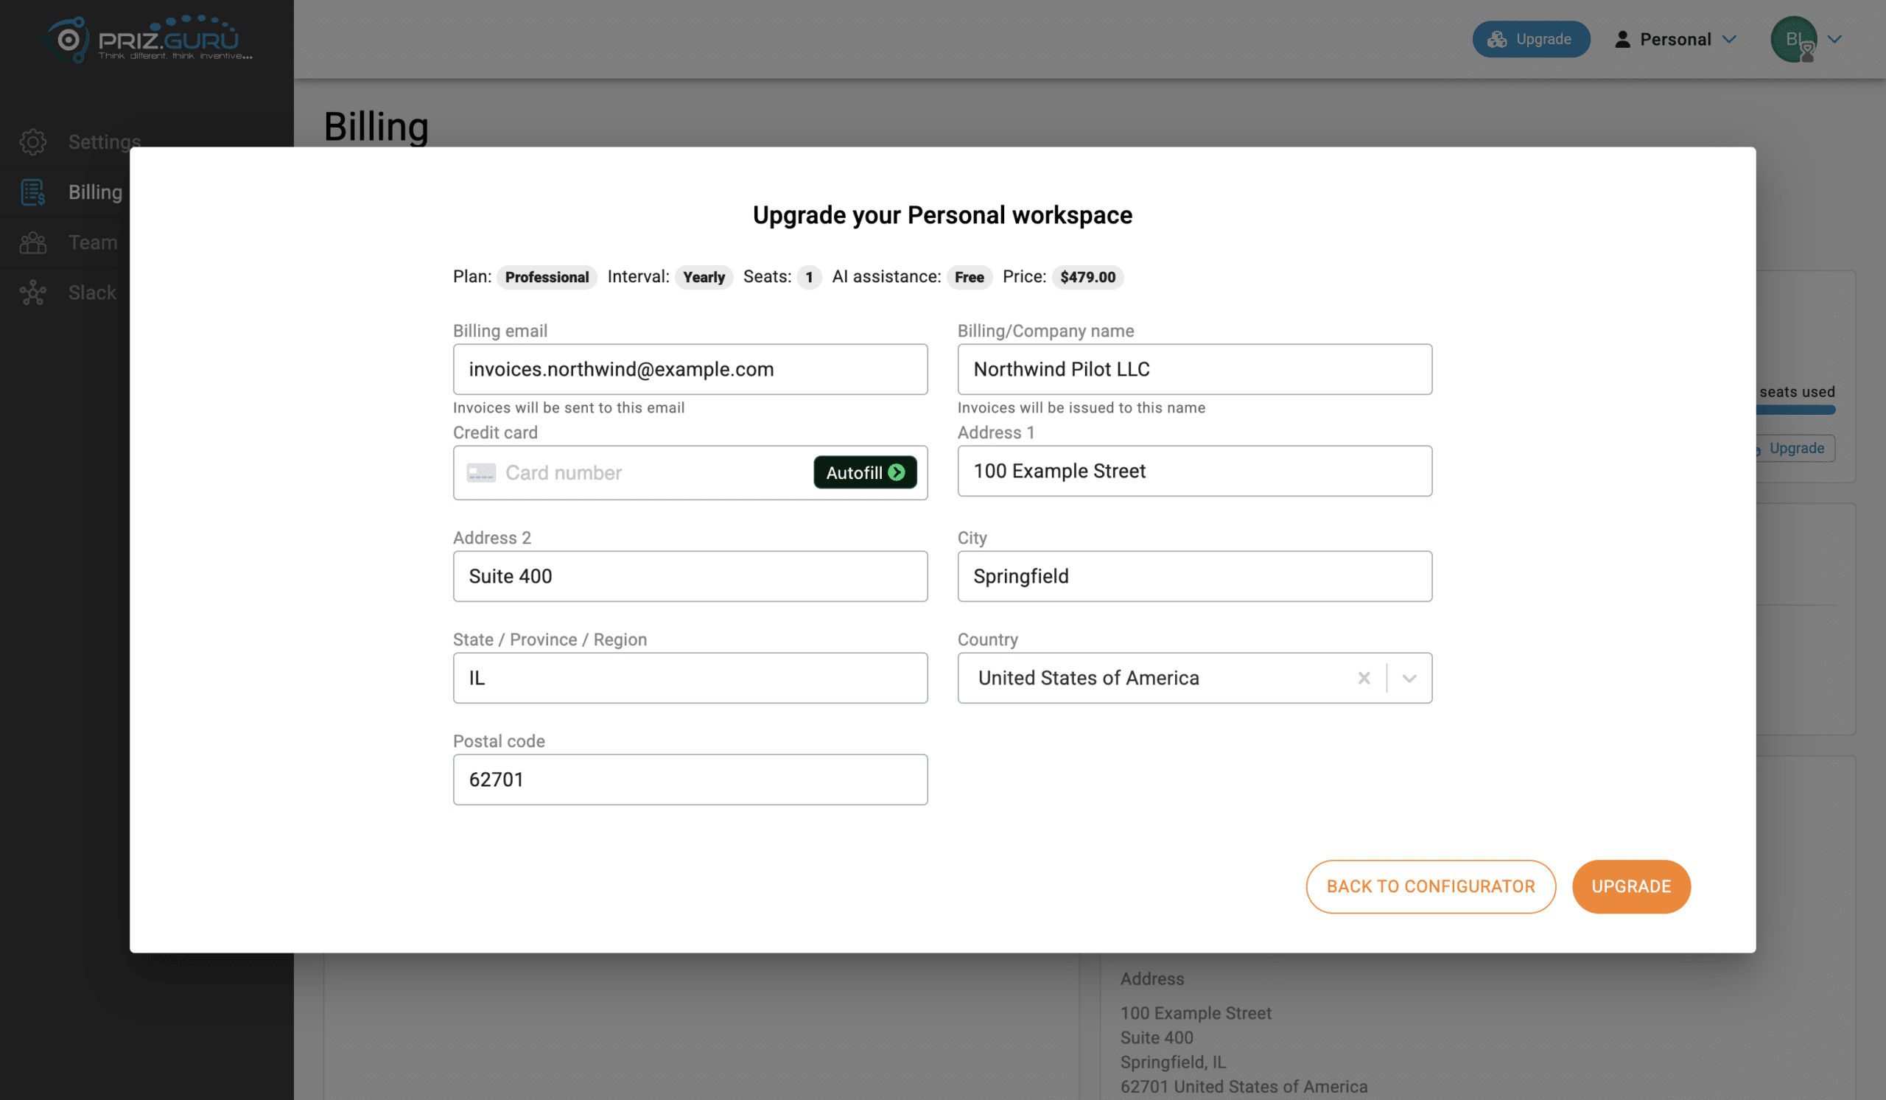The height and width of the screenshot is (1100, 1886).
Task: Focus the Postal code field
Action: coord(690,779)
